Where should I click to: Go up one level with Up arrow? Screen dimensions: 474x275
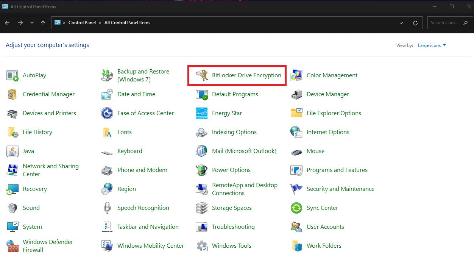(43, 23)
